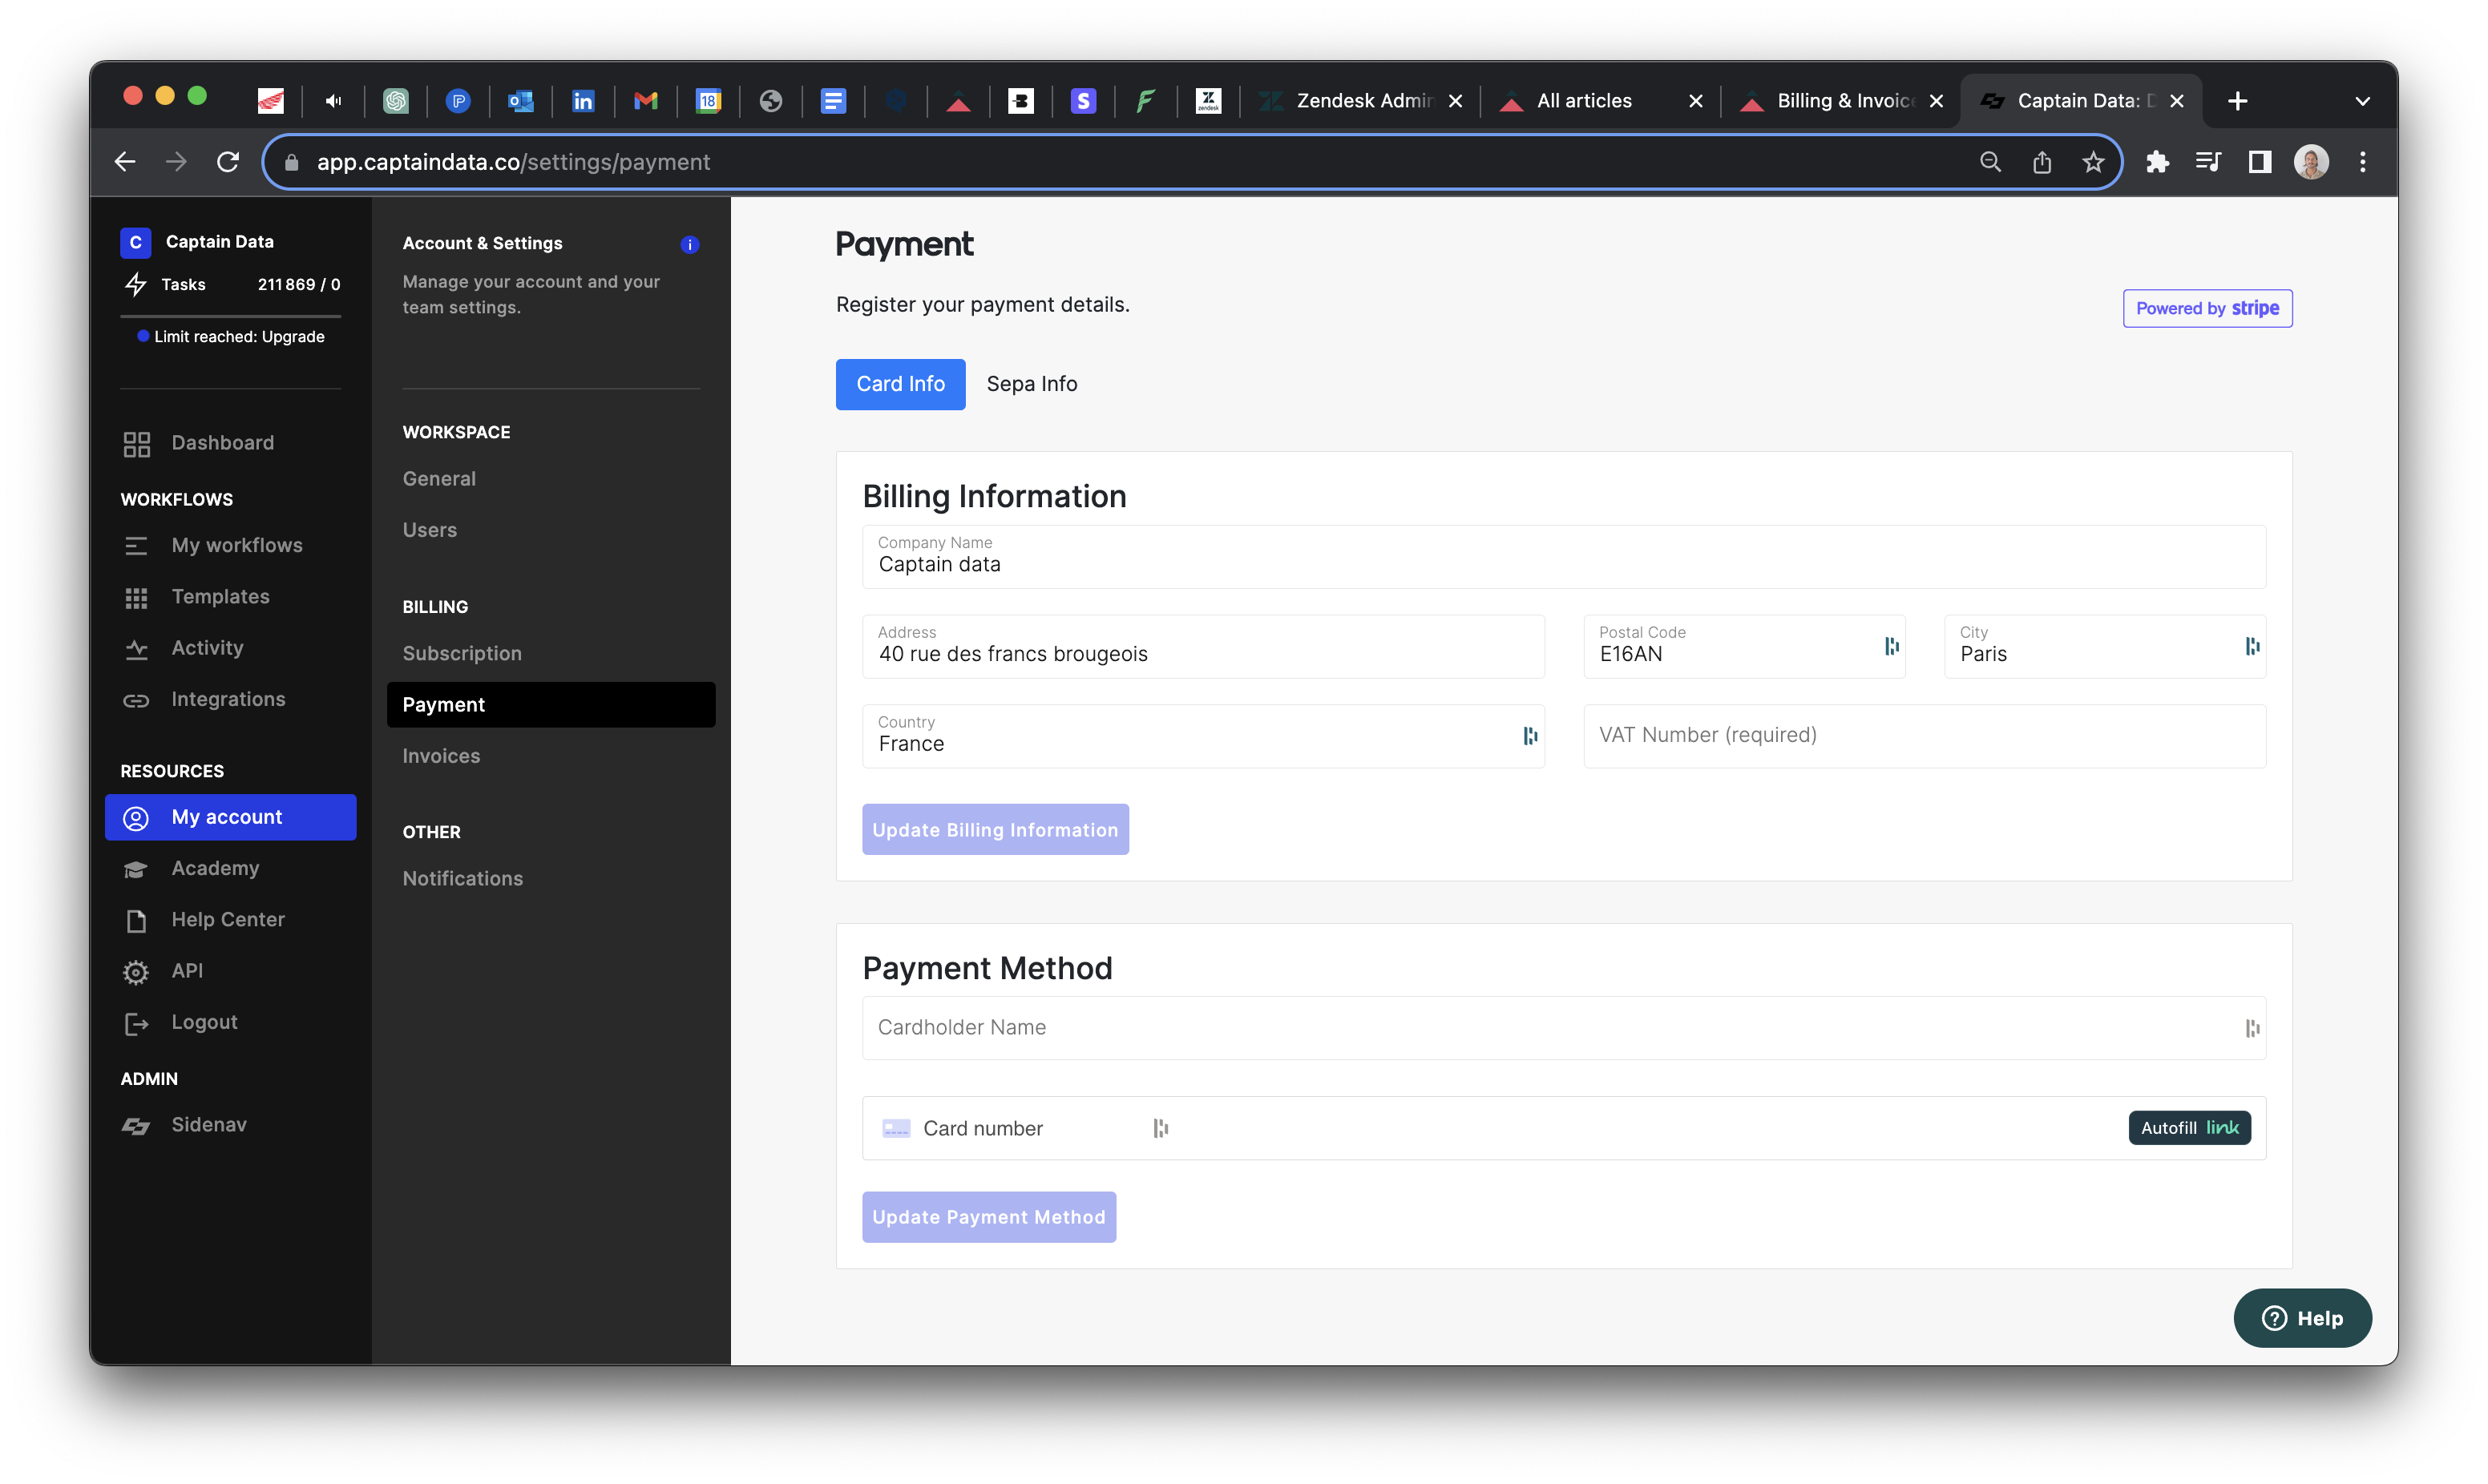Open the tab list dropdown chevron
The image size is (2488, 1484).
(2362, 101)
